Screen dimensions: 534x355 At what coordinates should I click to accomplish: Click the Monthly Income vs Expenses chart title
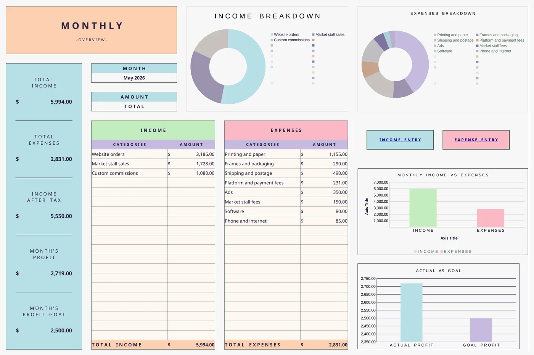[x=443, y=175]
